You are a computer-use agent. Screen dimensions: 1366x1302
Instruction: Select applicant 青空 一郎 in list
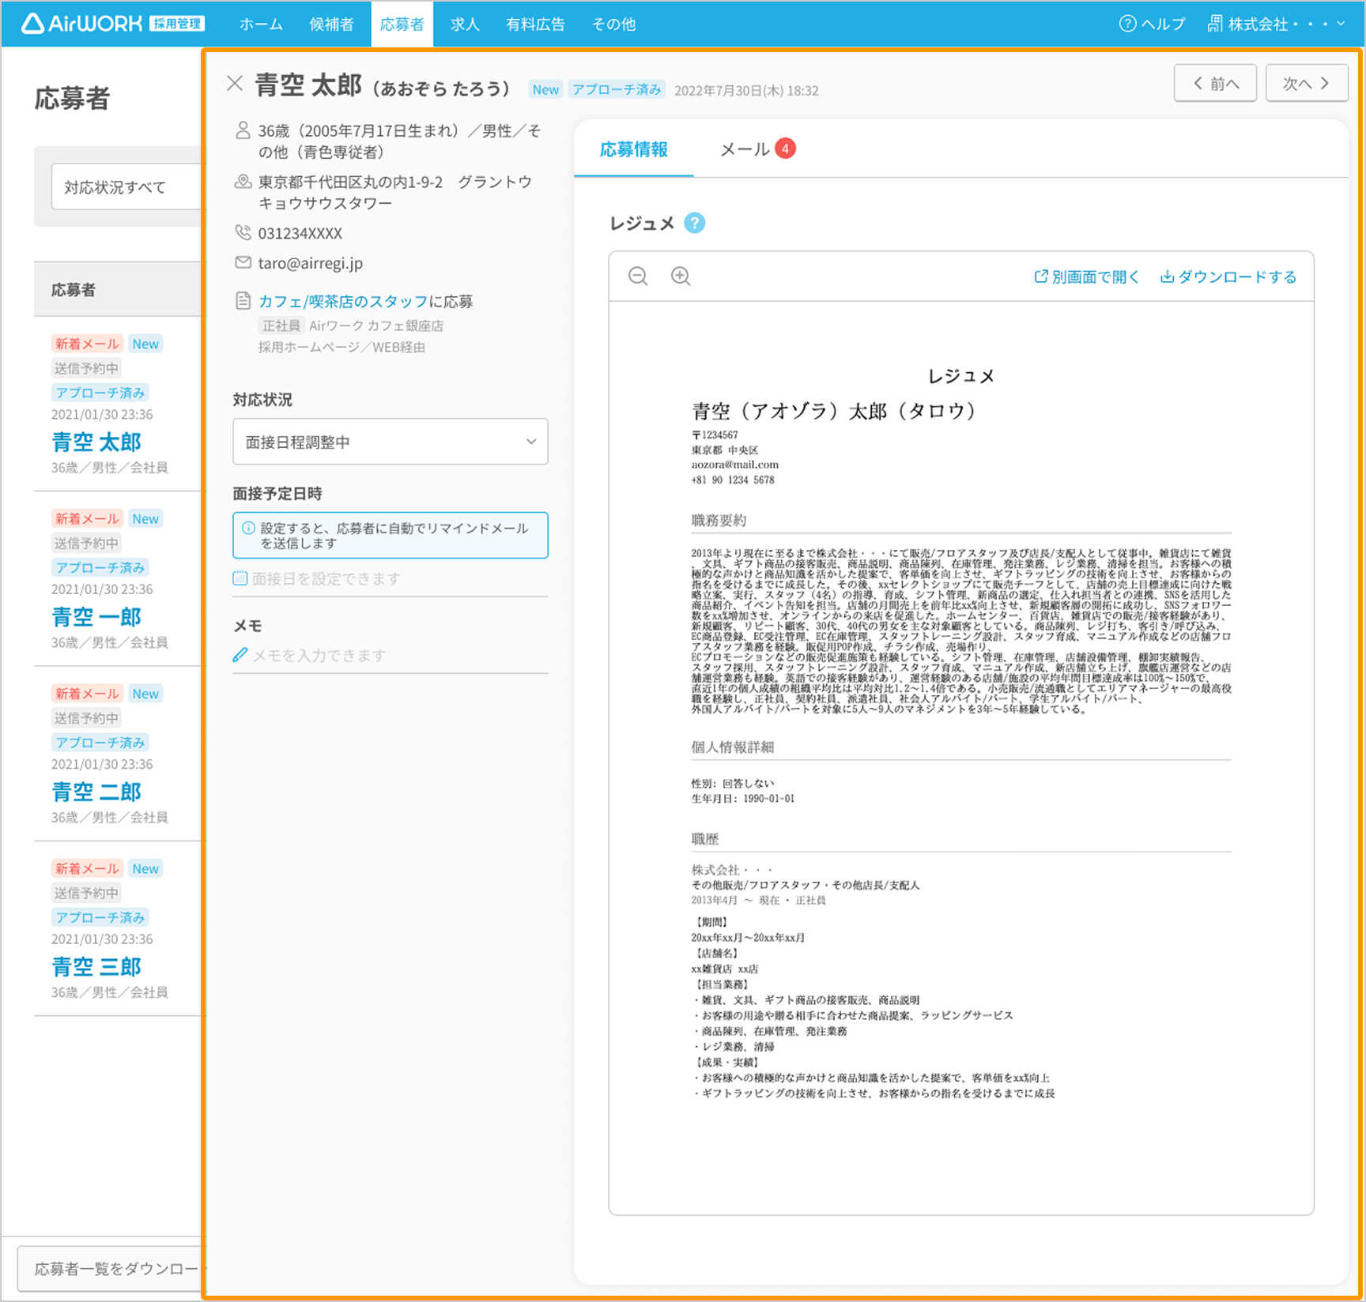(x=96, y=617)
